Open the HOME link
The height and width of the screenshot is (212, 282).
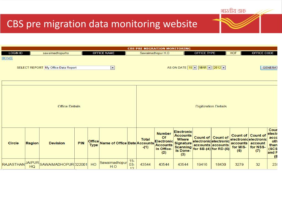click(x=7, y=58)
